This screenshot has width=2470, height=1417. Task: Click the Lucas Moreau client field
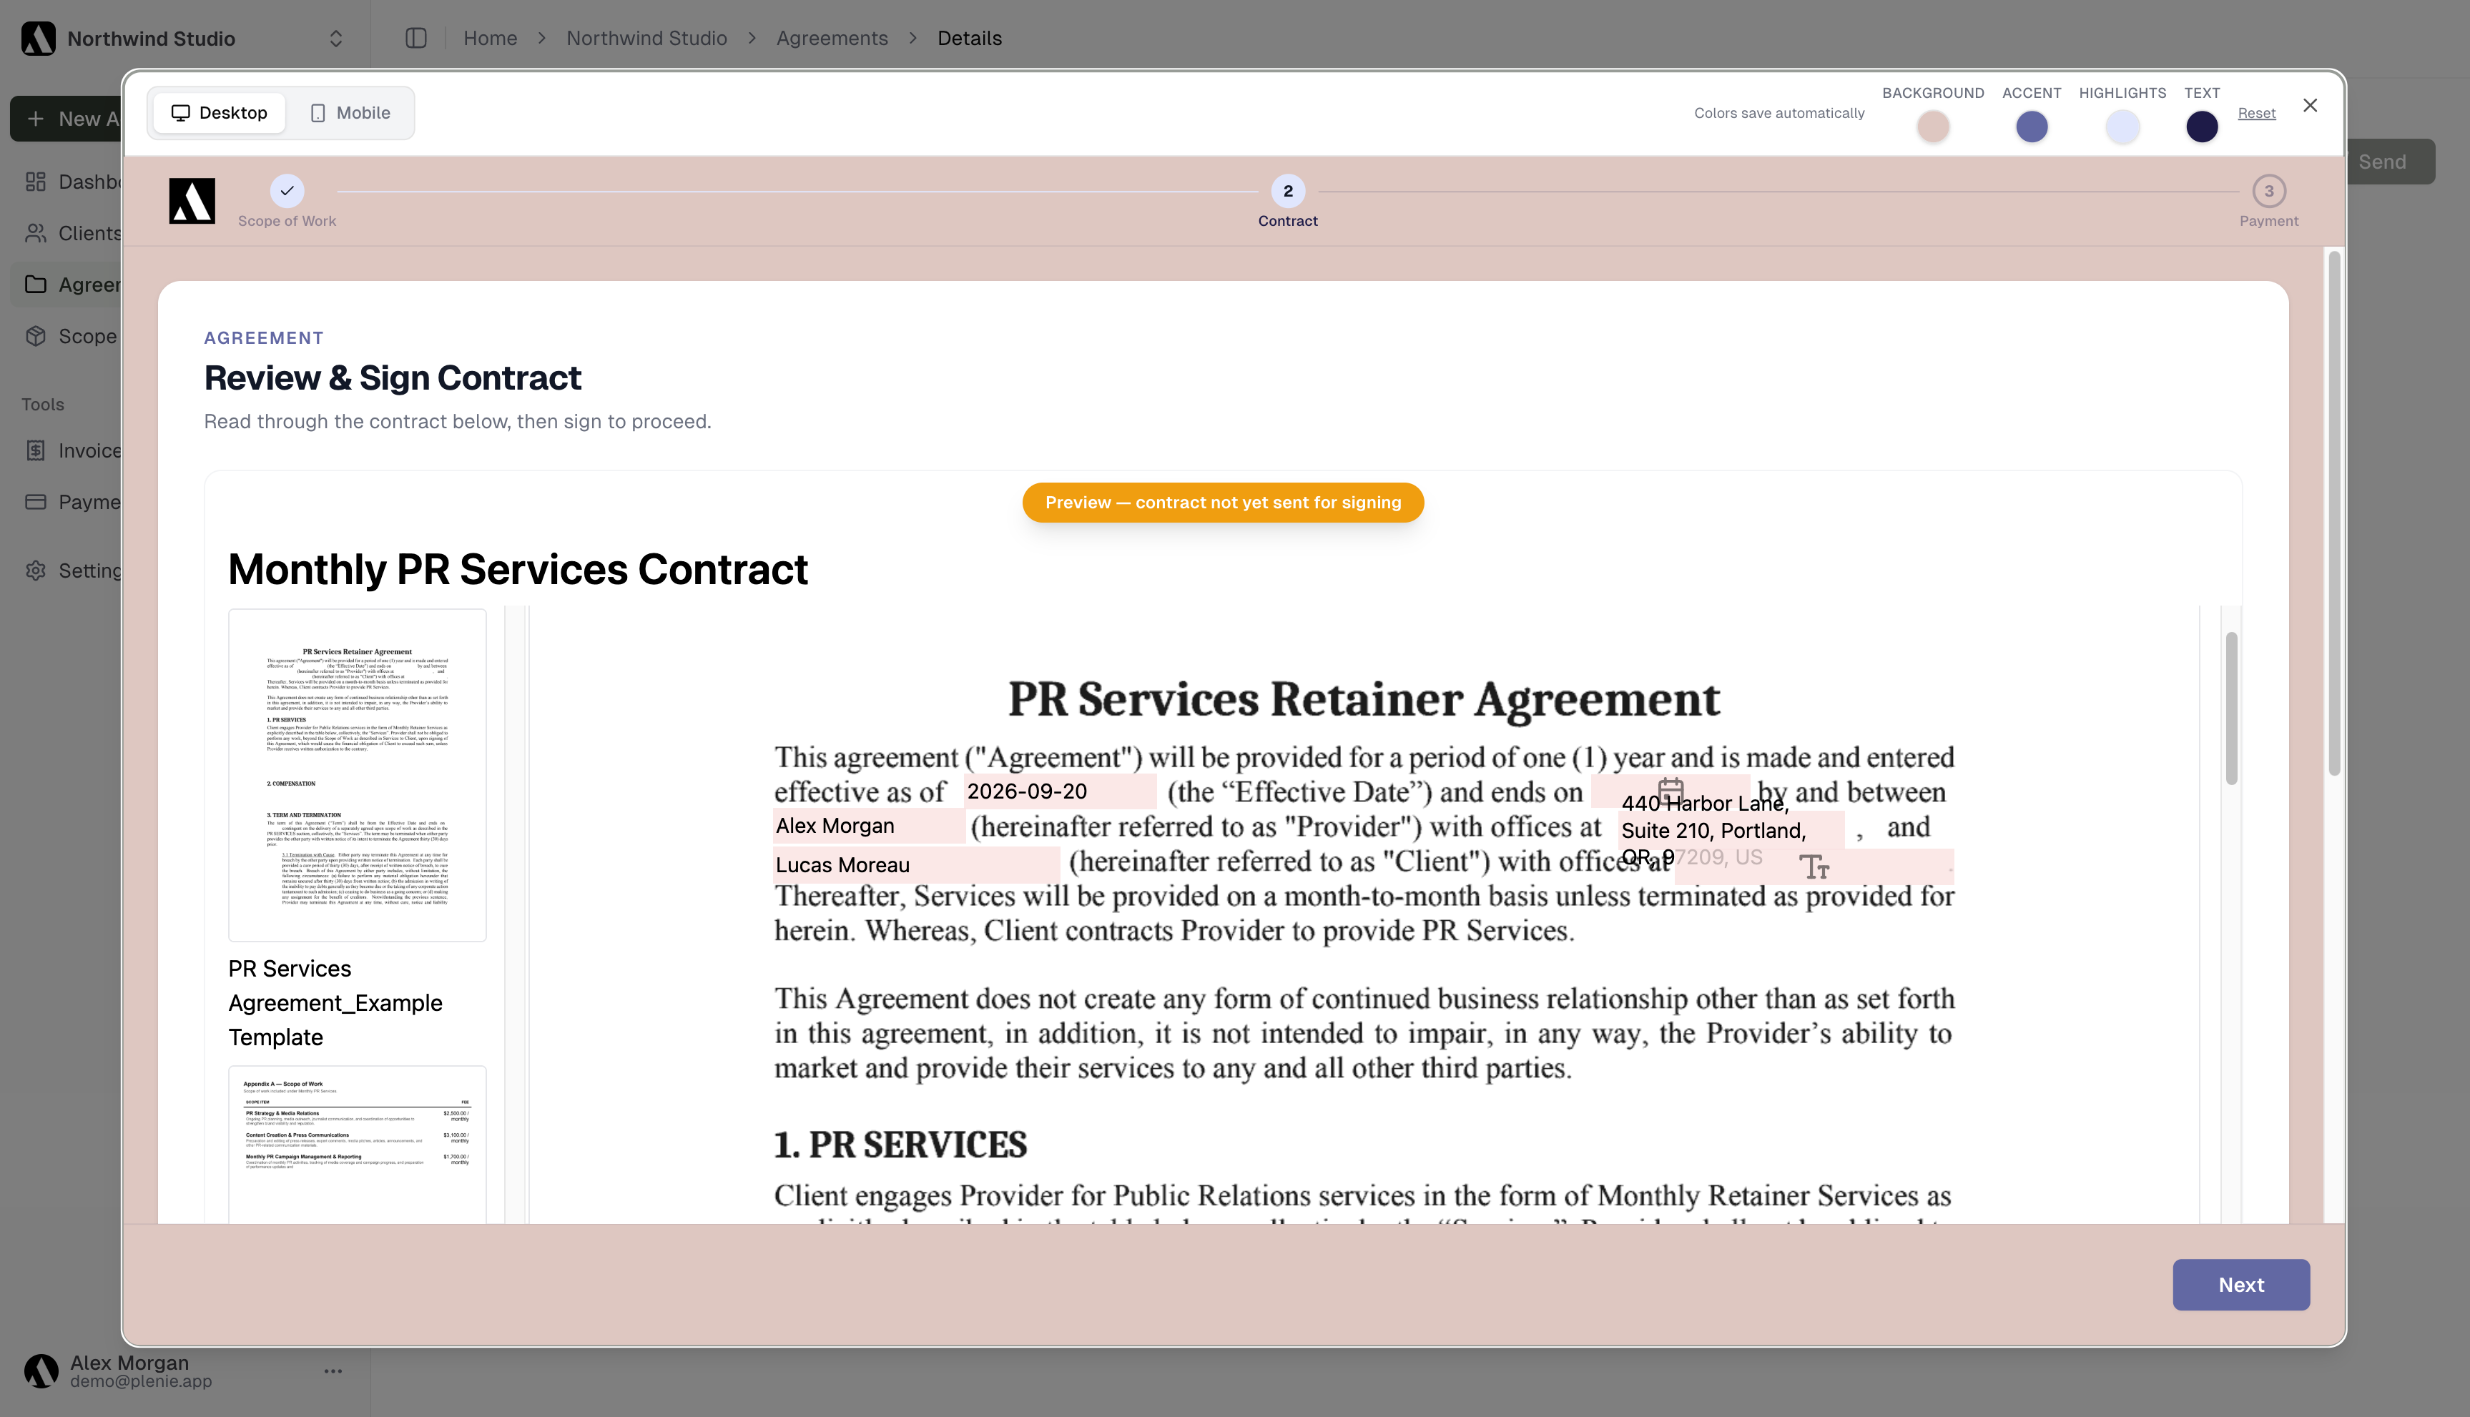click(x=916, y=865)
